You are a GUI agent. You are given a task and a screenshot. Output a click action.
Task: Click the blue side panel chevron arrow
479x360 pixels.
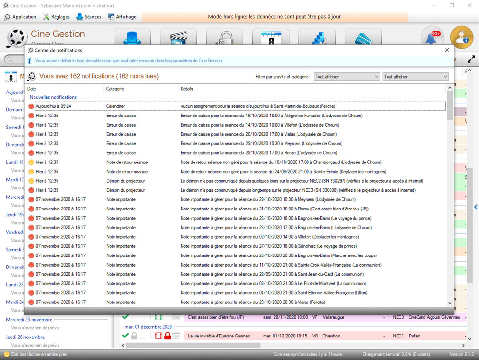point(476,207)
